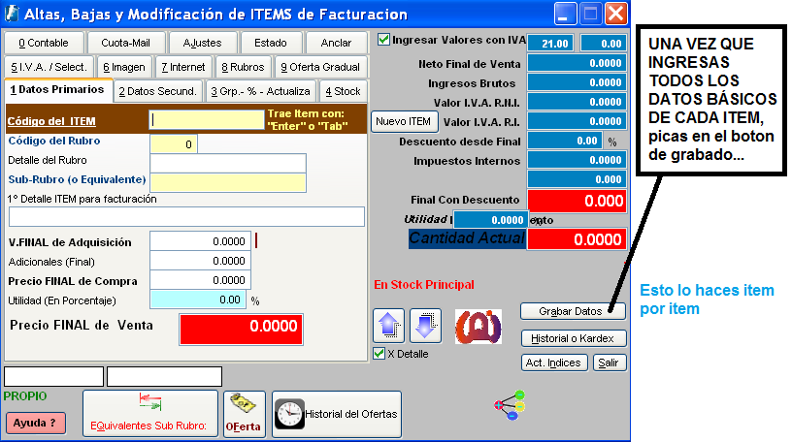Click the V.FINAL de Adquisición field
Viewport: 792px width, 442px height.
tap(200, 241)
